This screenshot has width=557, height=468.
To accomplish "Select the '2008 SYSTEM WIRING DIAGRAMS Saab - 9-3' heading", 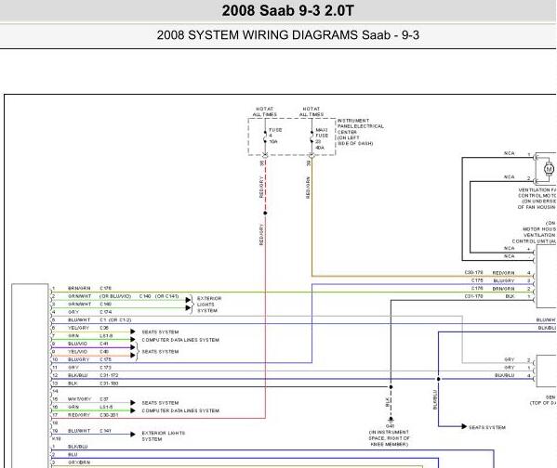I will pyautogui.click(x=287, y=35).
